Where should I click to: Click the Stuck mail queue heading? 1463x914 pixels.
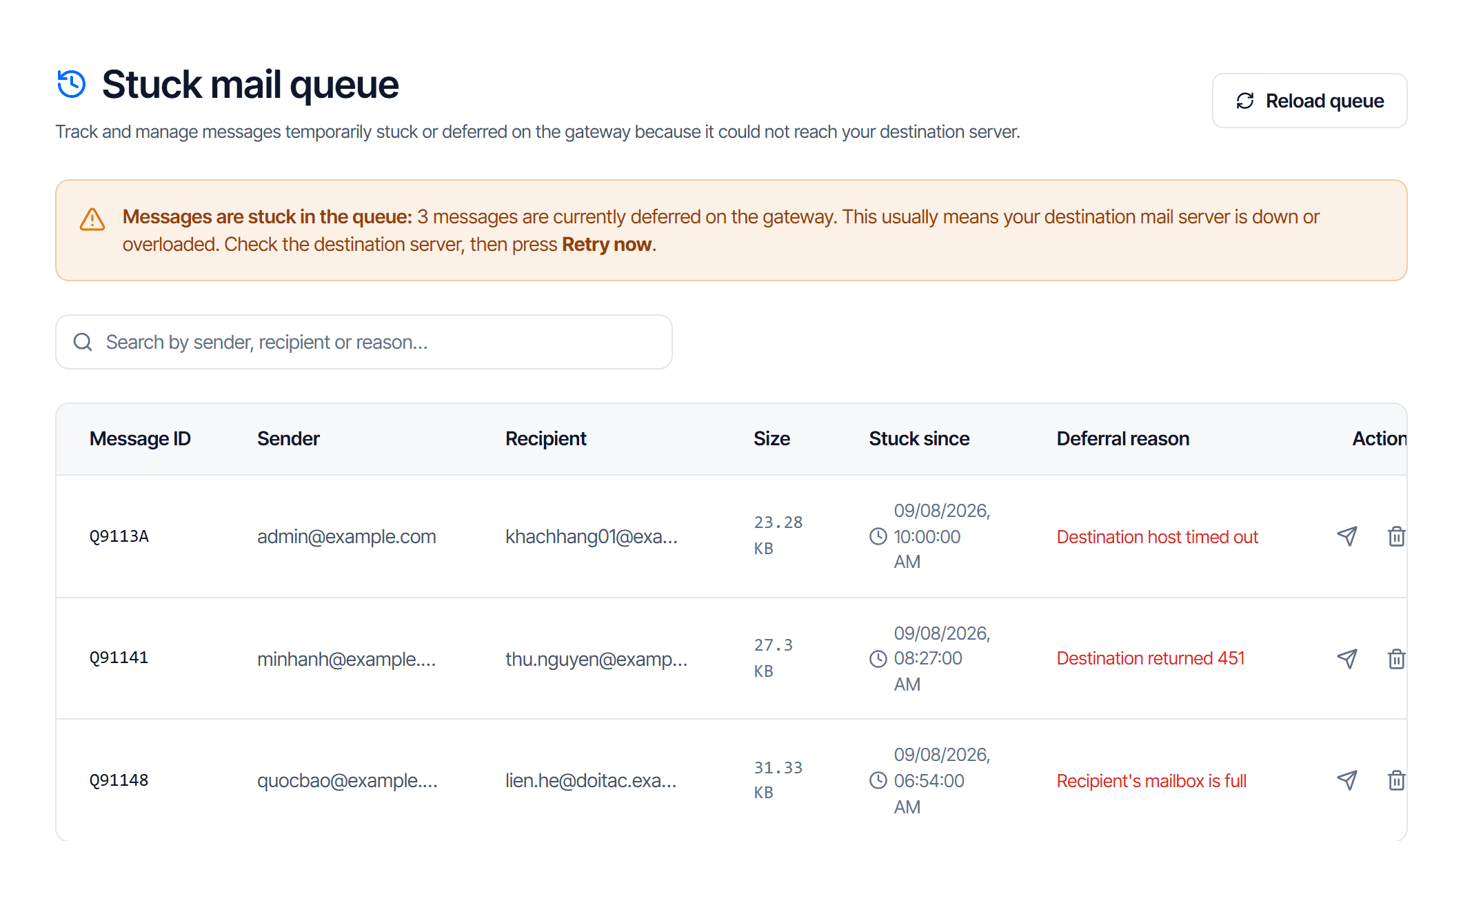pos(250,84)
